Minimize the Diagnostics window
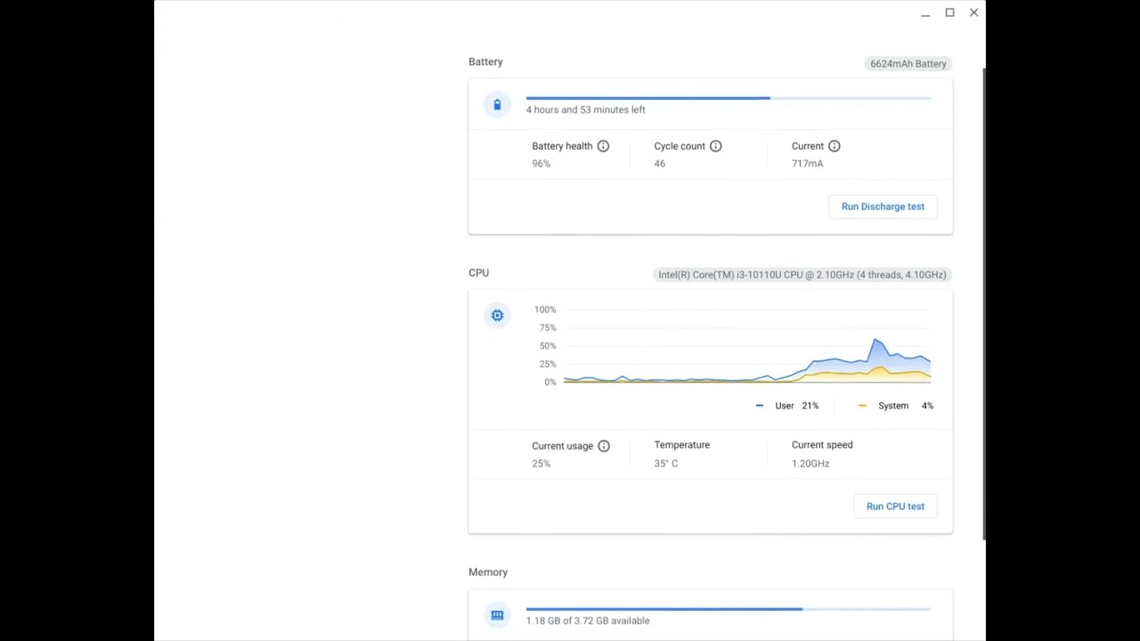Viewport: 1140px width, 641px height. (925, 12)
